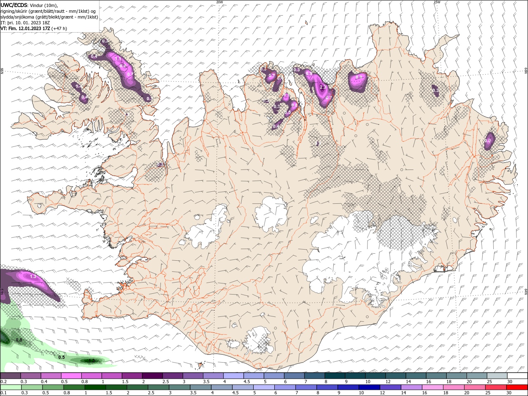The height and width of the screenshot is (396, 528).
Task: Select the periwinkle 4–4.5 snow legend swatch
Action: click(233, 376)
